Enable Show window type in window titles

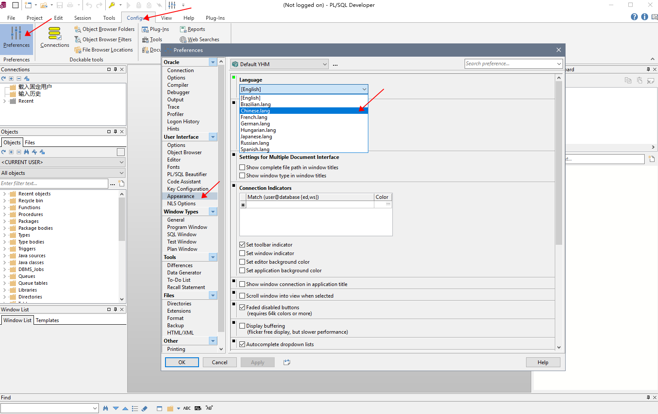(242, 176)
